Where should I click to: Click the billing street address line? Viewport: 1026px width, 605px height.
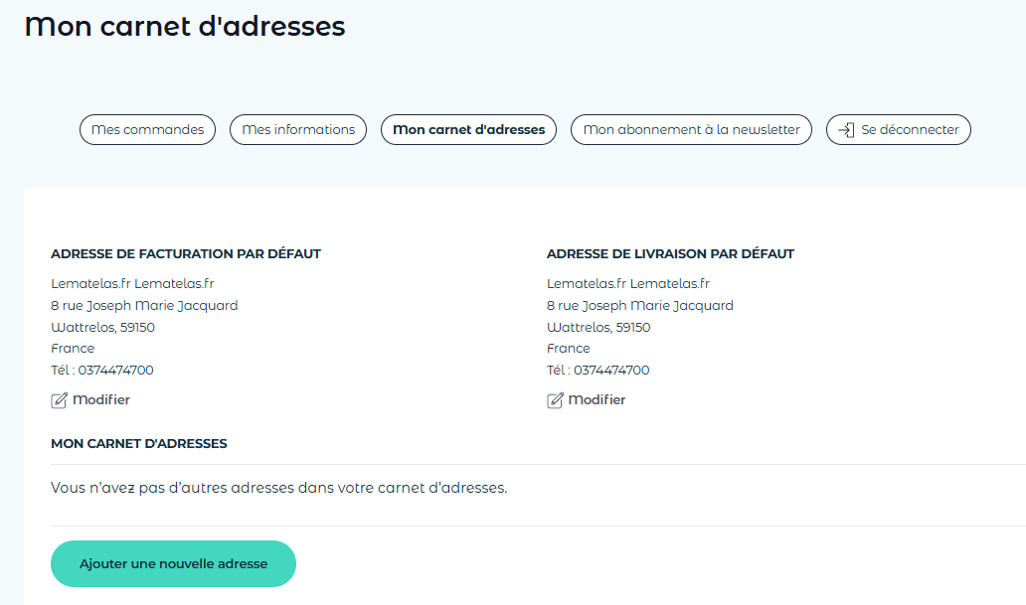click(x=144, y=306)
